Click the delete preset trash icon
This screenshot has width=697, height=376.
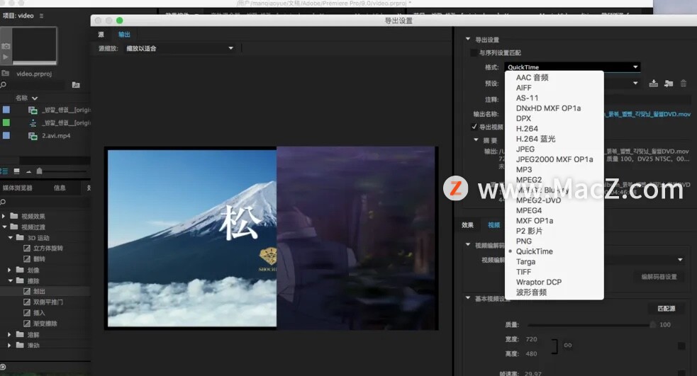pos(684,83)
